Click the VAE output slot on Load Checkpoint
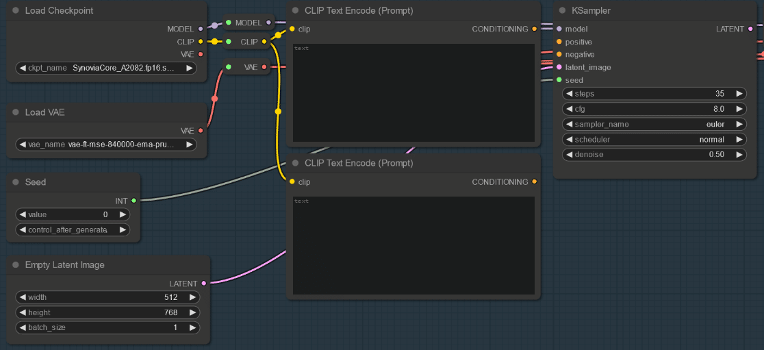This screenshot has height=350, width=764. 201,54
